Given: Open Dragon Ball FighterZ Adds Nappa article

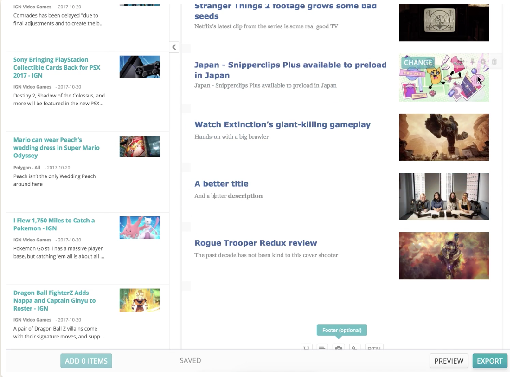Looking at the screenshot, I should [55, 301].
